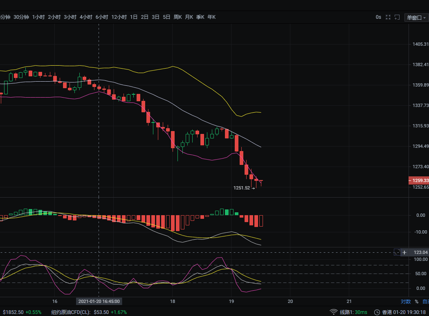
Task: Switch chart to 1日 period
Action: pyautogui.click(x=133, y=17)
